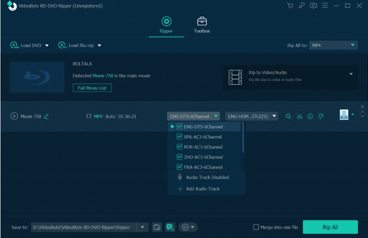Open the output folder icon
The height and width of the screenshot is (238, 368).
pyautogui.click(x=157, y=227)
